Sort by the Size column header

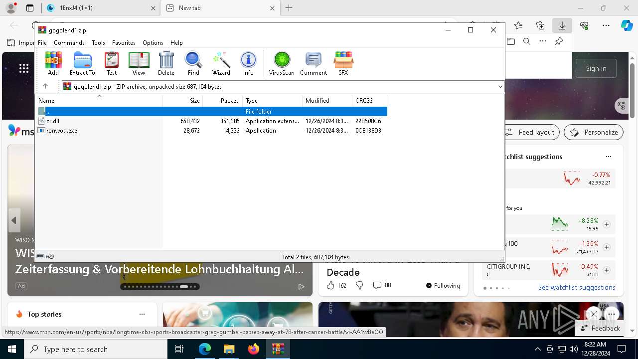[182, 101]
